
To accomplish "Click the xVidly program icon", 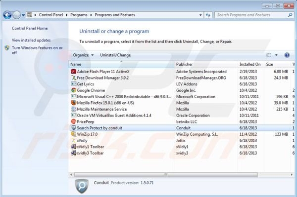I will (x=73, y=140).
